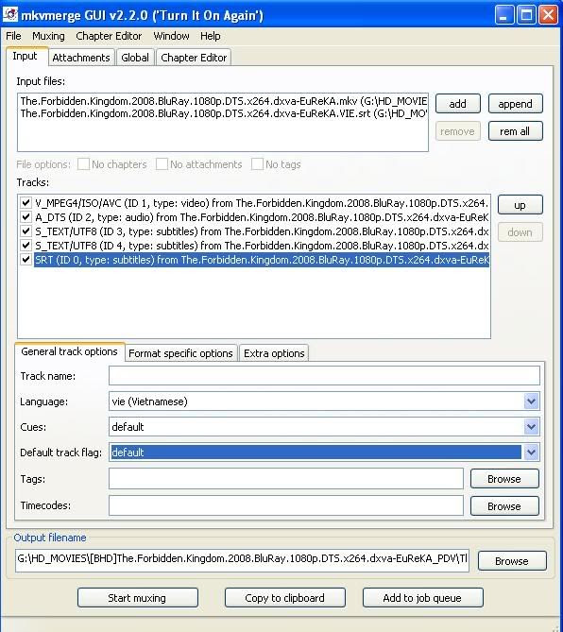Open the Extra options tab
Screen dimensions: 563x632
pyautogui.click(x=274, y=353)
